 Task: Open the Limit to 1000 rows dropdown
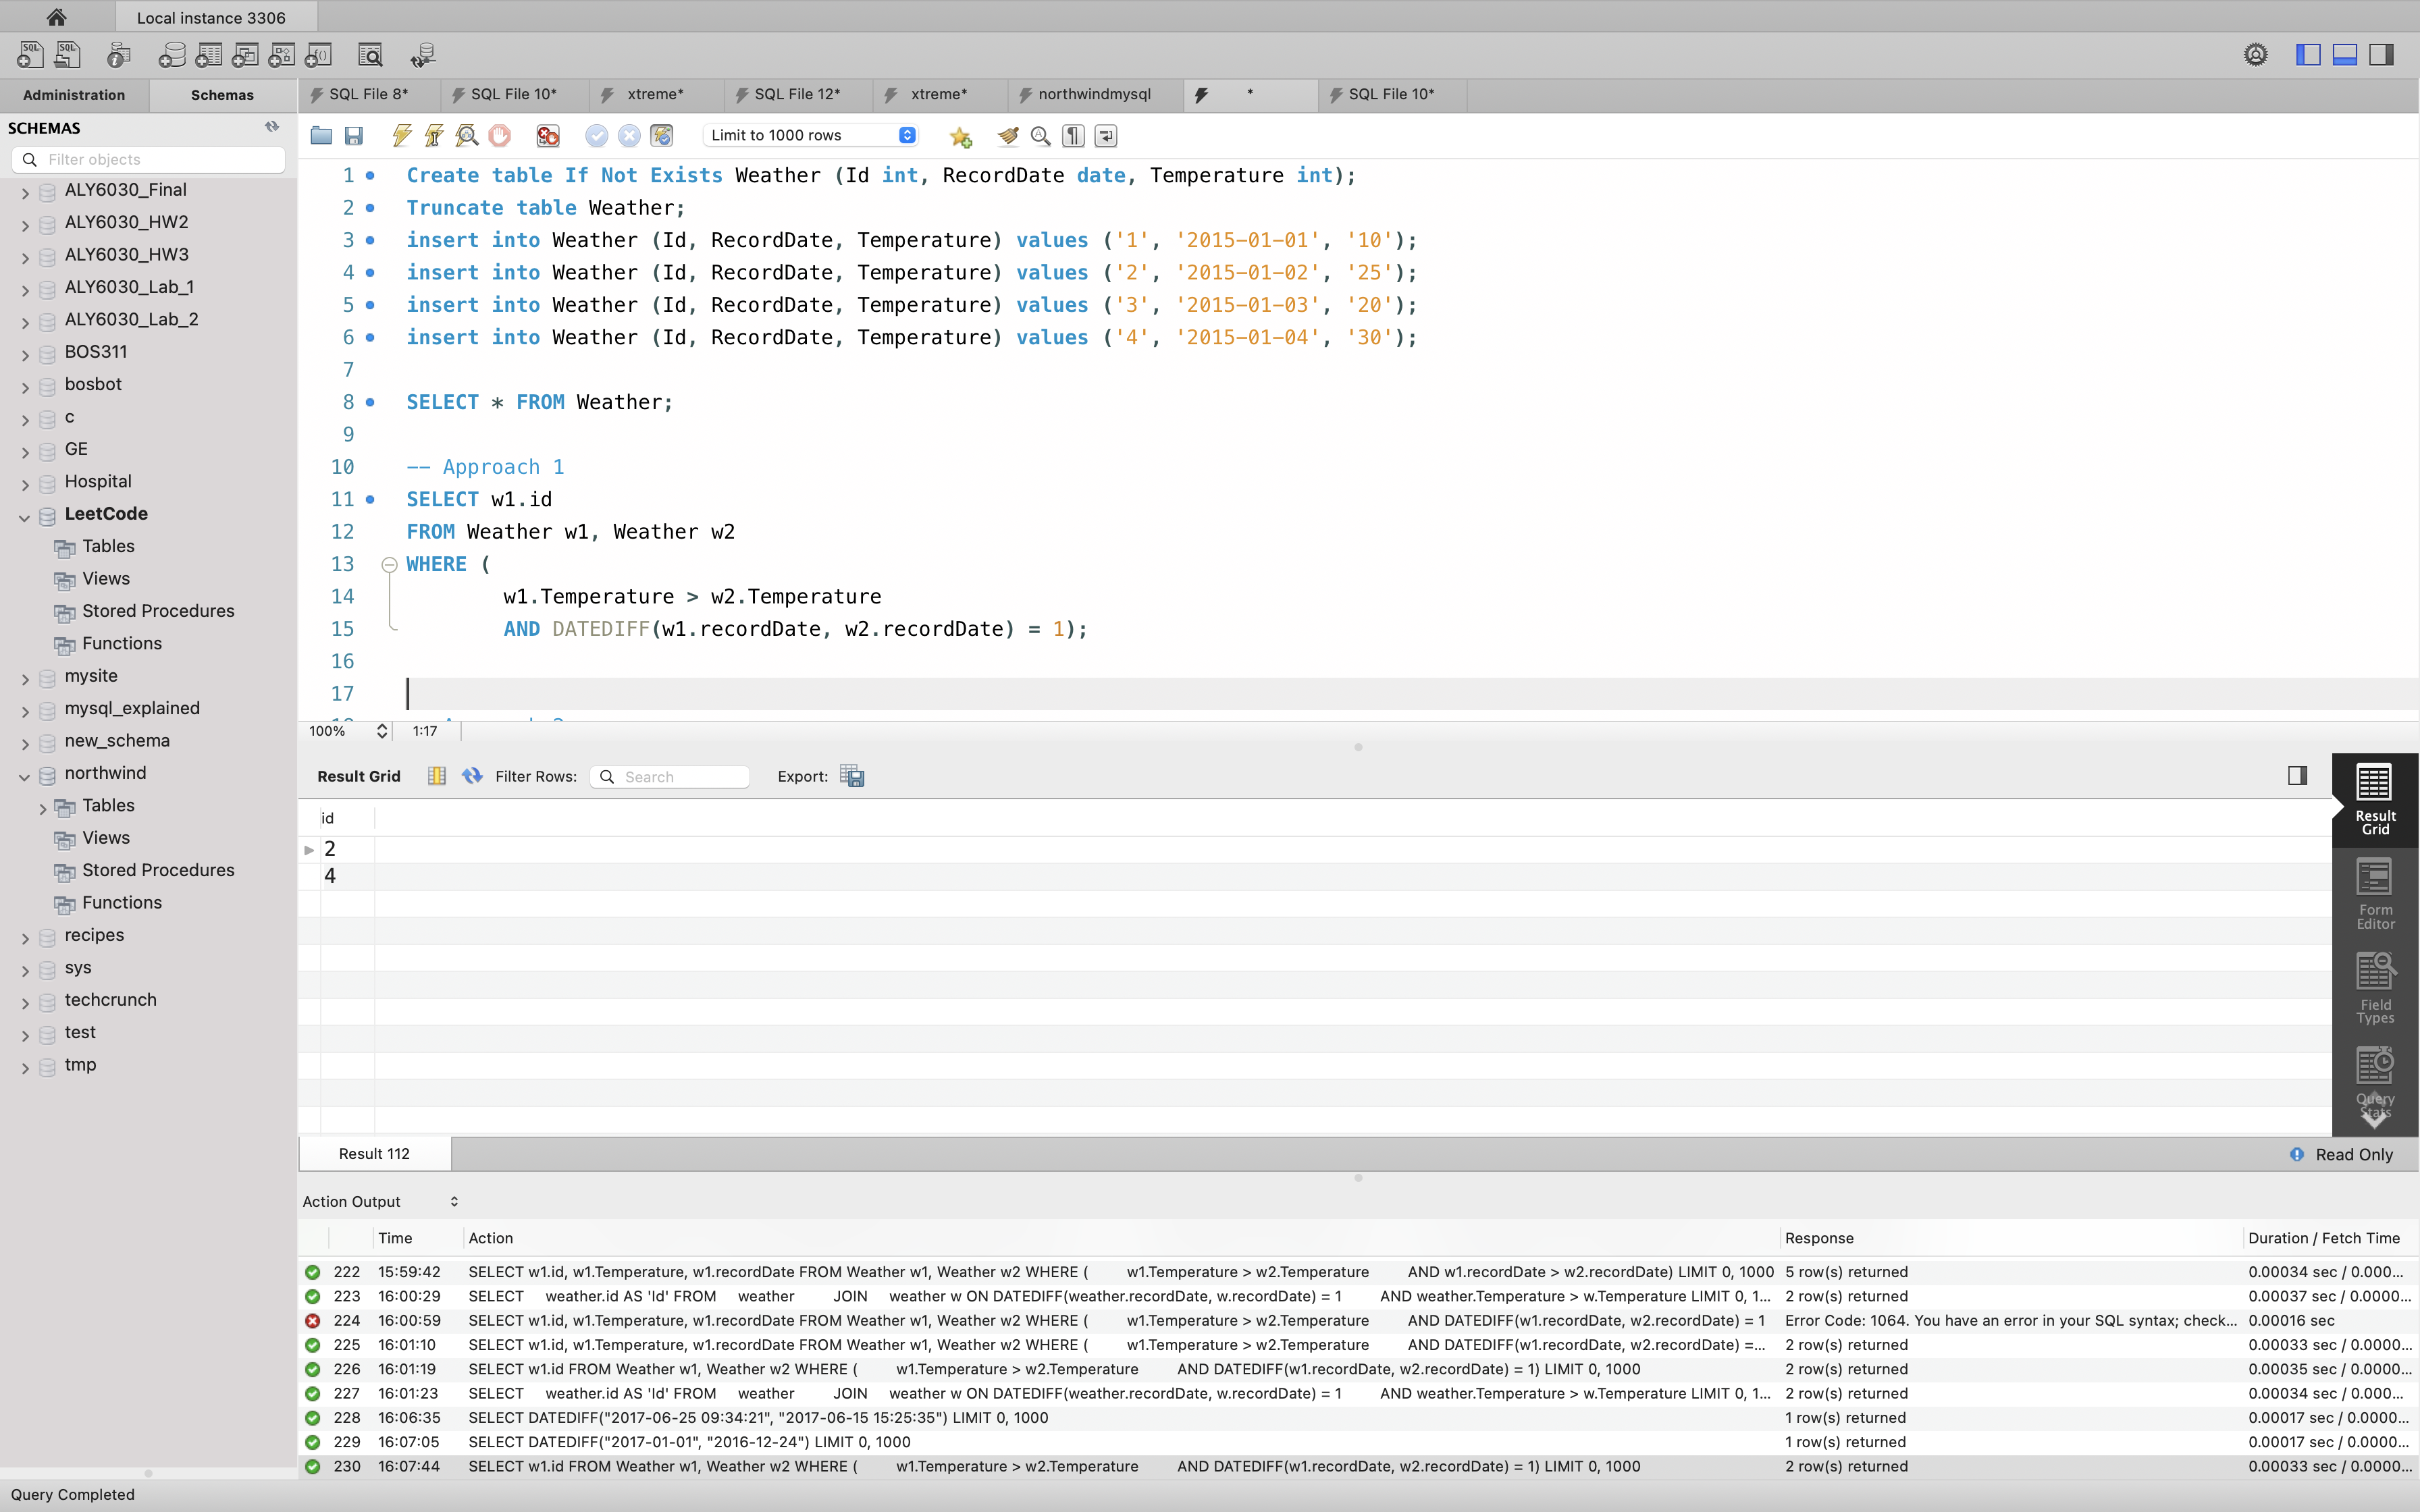[811, 135]
